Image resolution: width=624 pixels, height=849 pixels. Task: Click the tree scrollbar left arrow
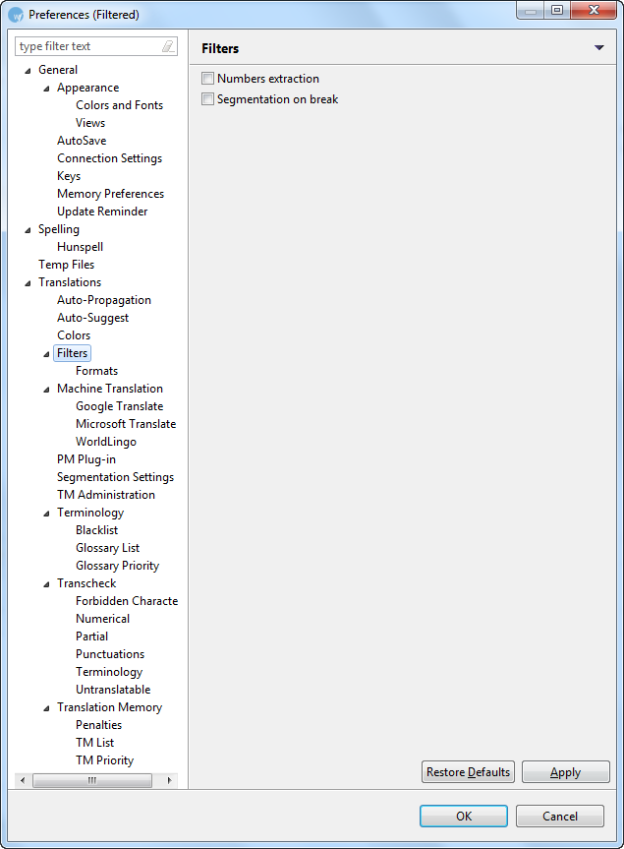pyautogui.click(x=23, y=780)
